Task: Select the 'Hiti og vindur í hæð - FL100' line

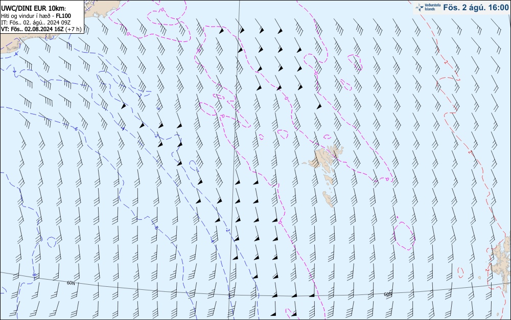Action: point(36,16)
